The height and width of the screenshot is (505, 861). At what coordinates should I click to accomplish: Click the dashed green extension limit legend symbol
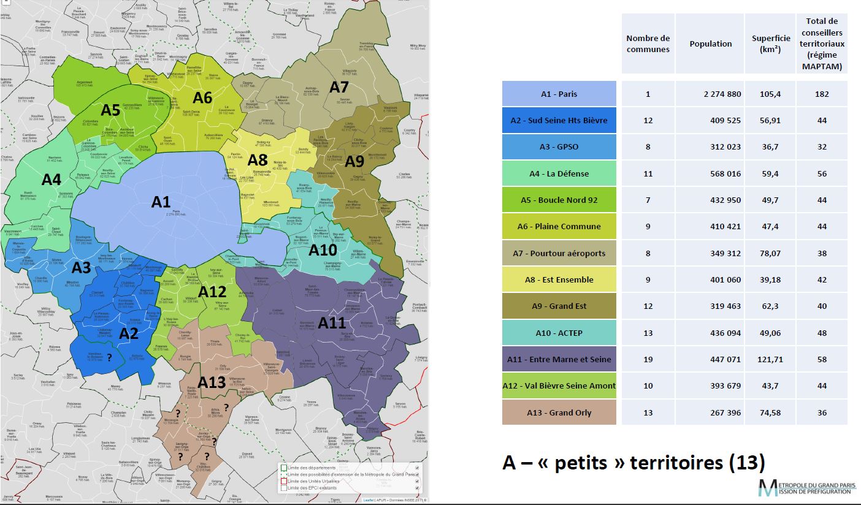tap(284, 475)
